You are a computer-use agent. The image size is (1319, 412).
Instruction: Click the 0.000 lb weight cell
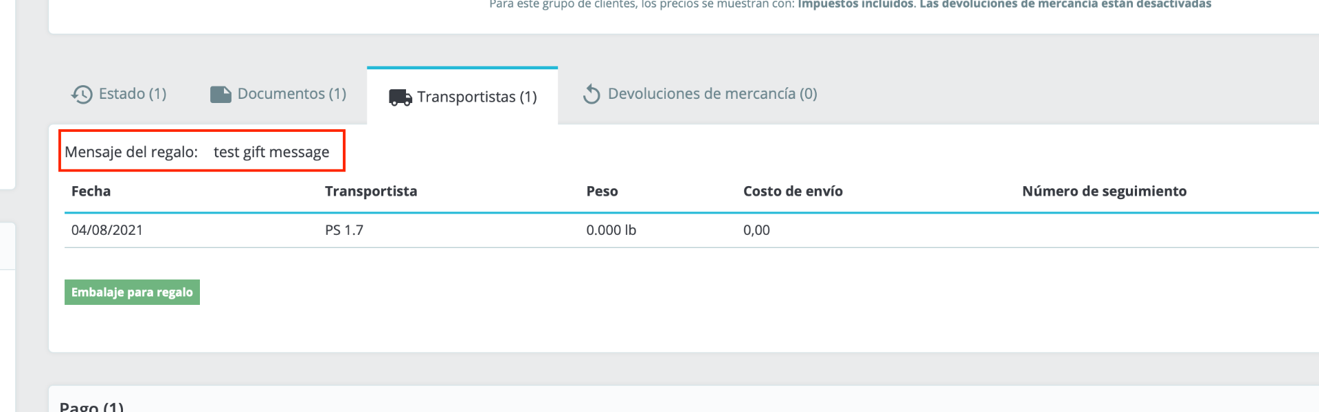[x=611, y=231]
